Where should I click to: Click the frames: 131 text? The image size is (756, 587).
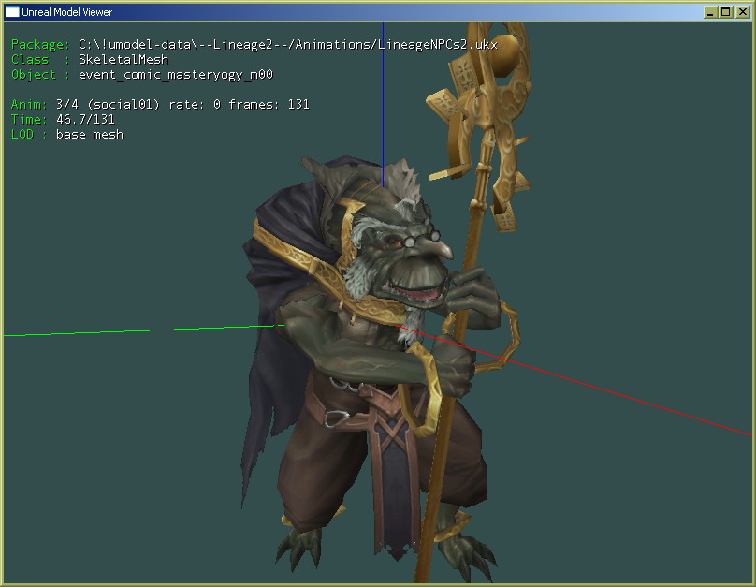pyautogui.click(x=269, y=105)
